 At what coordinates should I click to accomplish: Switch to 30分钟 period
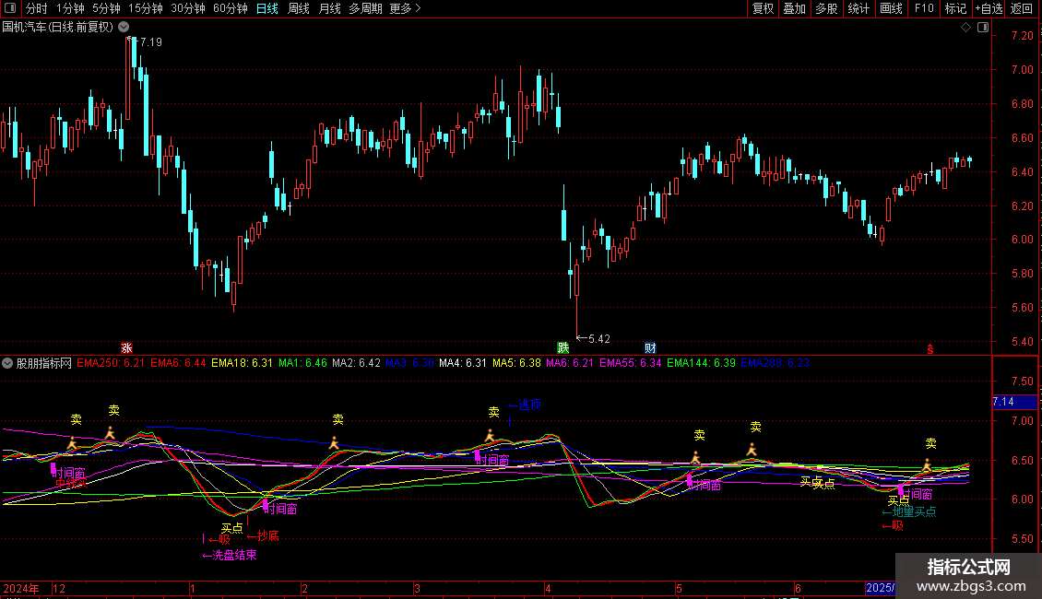click(188, 8)
